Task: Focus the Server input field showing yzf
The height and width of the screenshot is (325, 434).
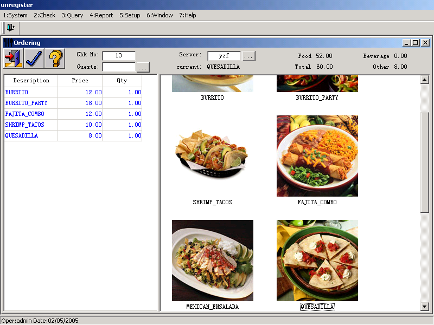Action: pyautogui.click(x=224, y=56)
